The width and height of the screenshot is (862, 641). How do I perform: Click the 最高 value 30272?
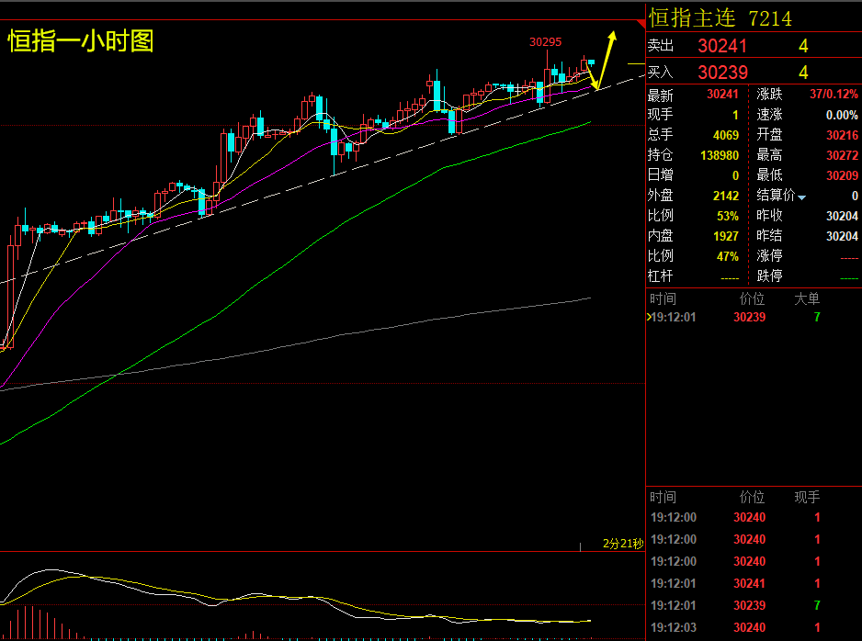click(842, 155)
